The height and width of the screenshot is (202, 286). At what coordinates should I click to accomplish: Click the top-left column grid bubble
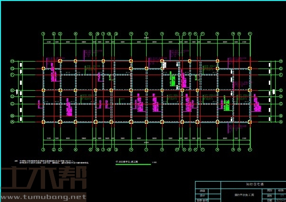[x=43, y=34]
